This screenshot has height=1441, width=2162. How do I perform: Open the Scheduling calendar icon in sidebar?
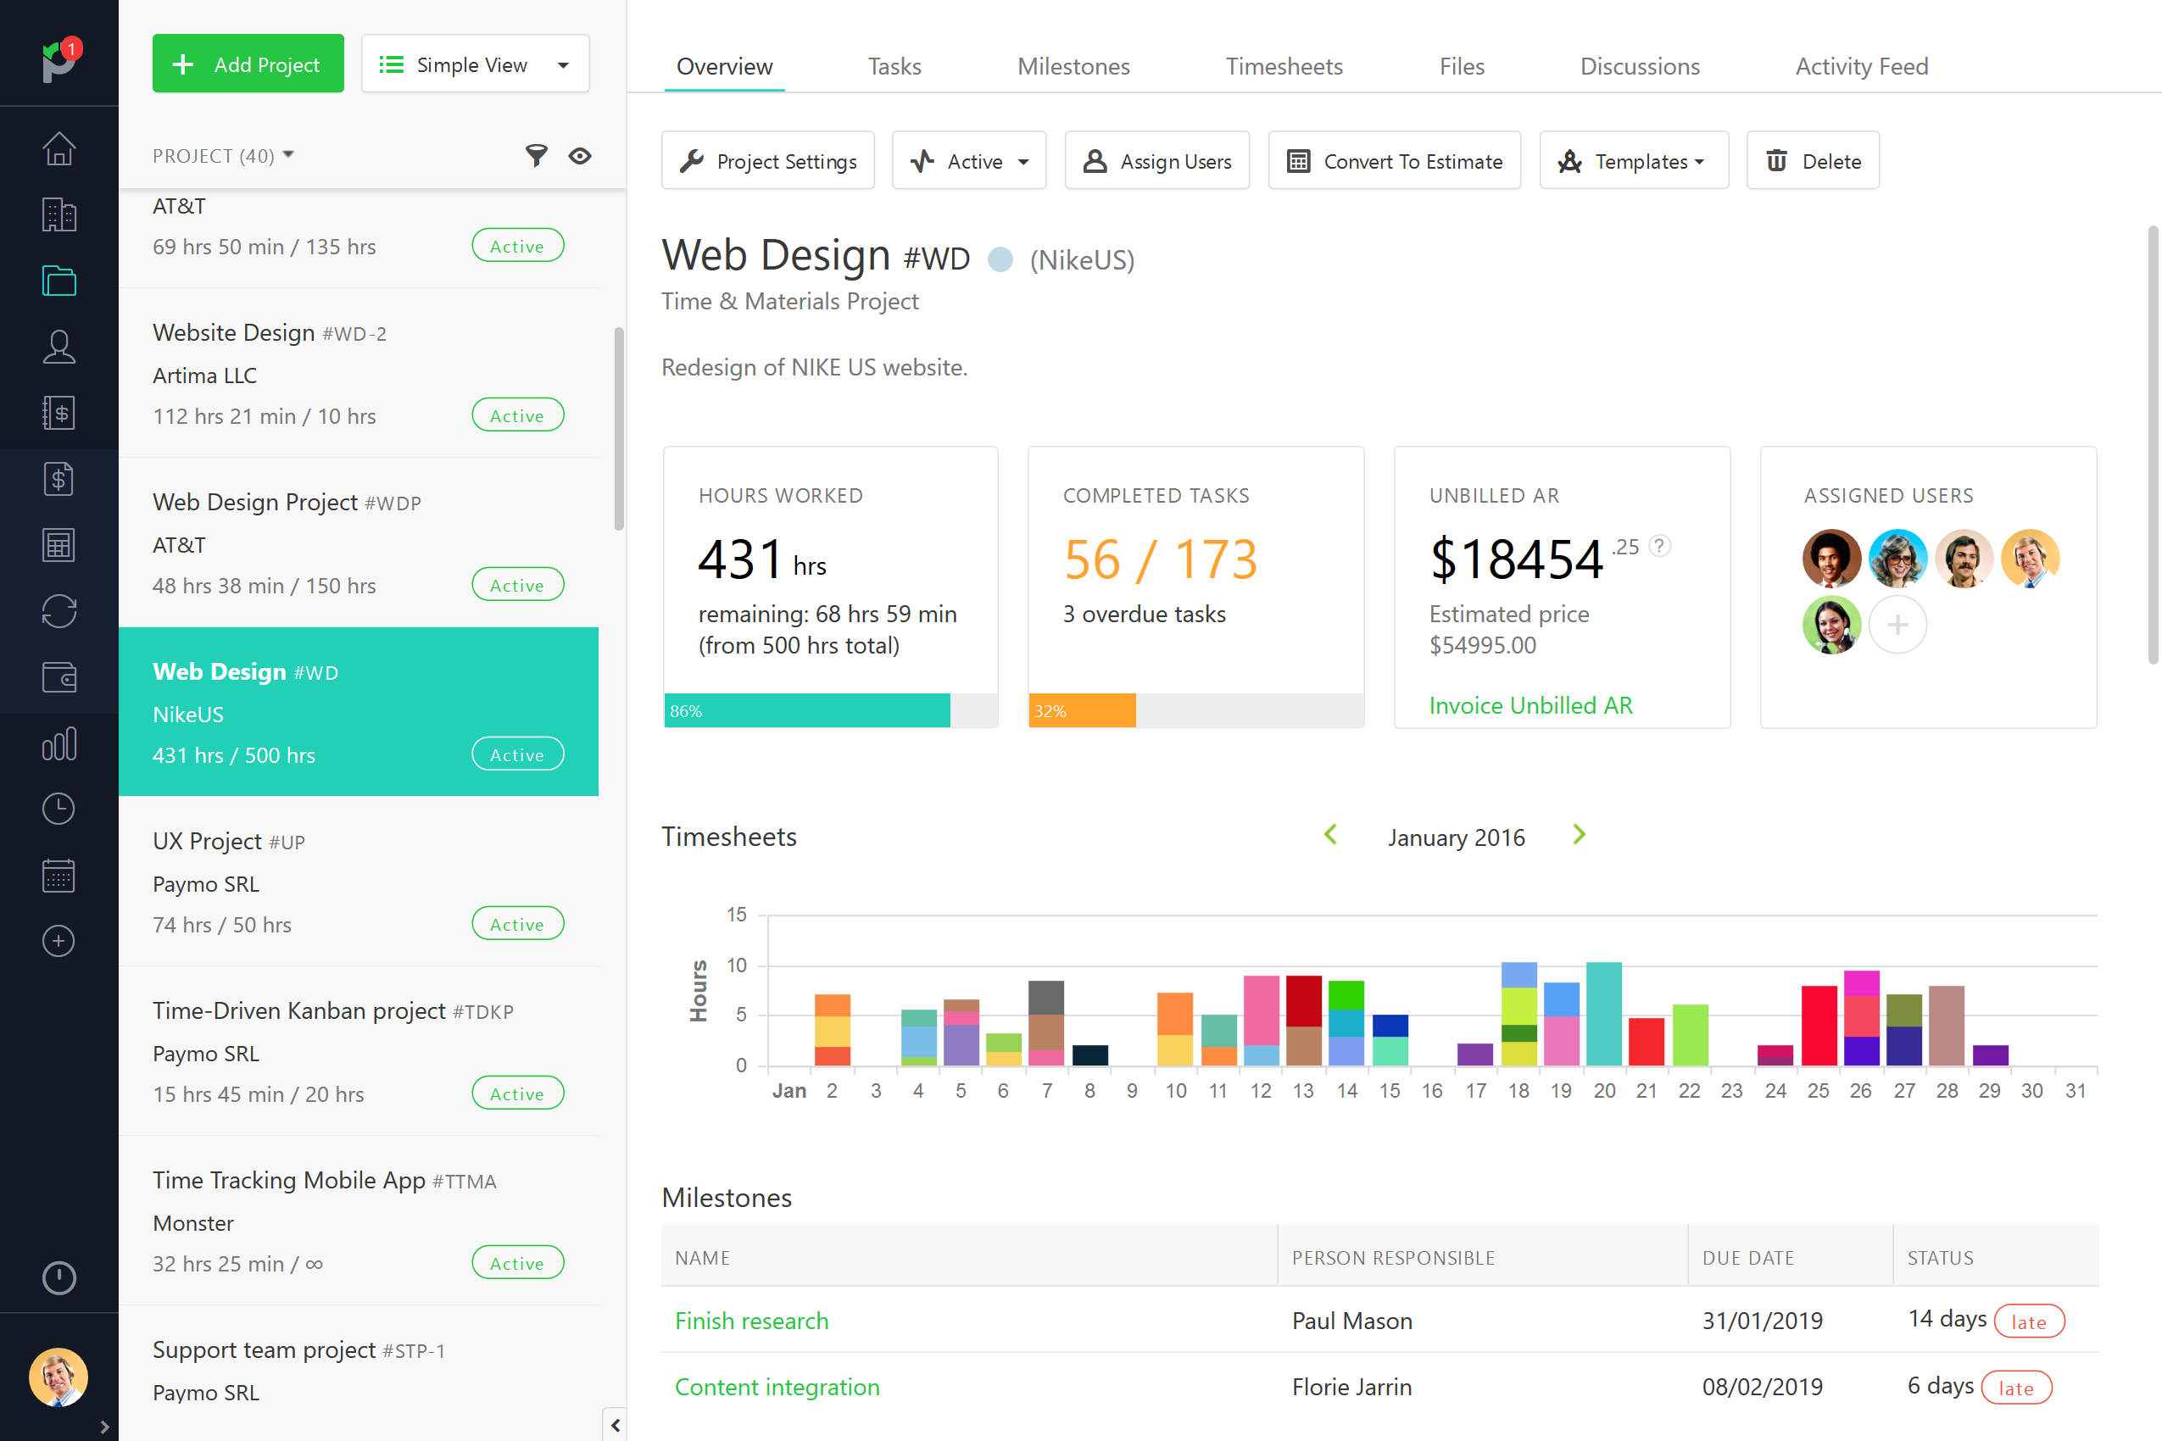(59, 875)
